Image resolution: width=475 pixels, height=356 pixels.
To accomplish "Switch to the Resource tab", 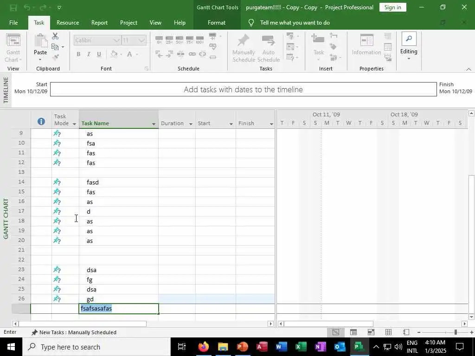I will point(68,23).
